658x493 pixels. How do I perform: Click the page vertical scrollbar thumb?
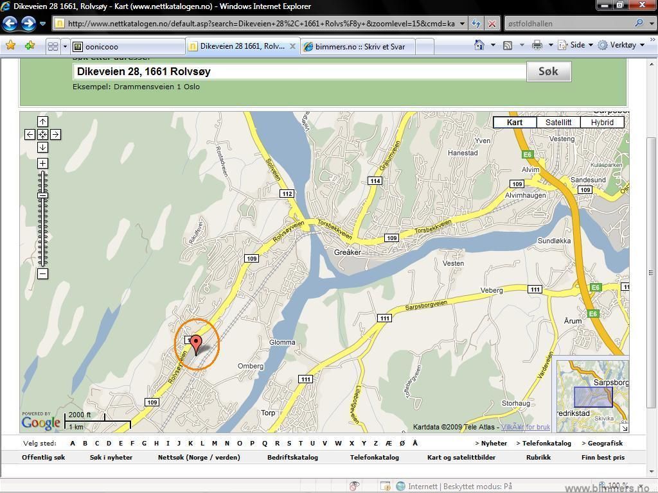point(652,272)
